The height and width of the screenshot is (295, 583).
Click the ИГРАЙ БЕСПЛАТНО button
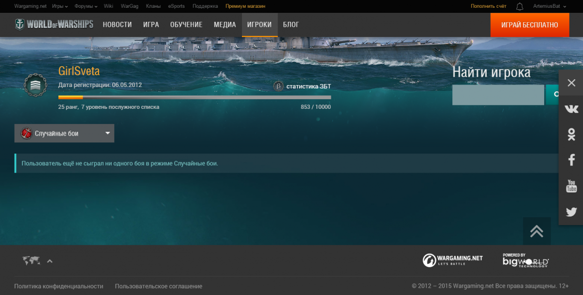click(530, 25)
